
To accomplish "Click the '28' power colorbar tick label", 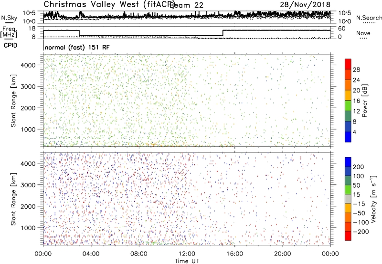I will pyautogui.click(x=356, y=70).
